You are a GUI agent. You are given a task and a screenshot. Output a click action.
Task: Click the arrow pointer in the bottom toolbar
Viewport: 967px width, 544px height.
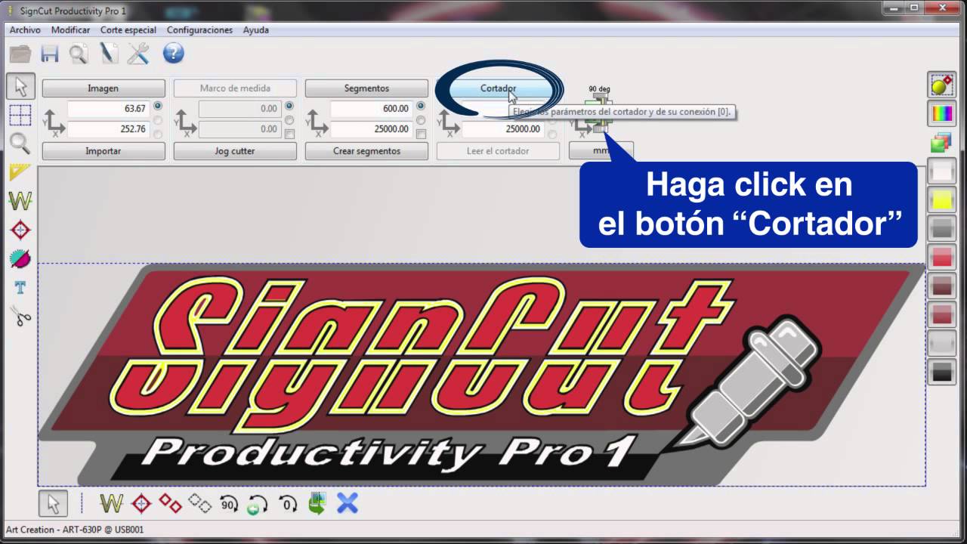coord(53,503)
